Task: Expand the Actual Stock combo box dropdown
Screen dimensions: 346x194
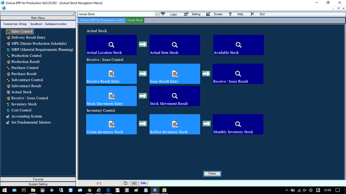Action: point(157,14)
